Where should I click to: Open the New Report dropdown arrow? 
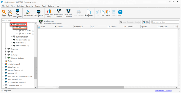point(89,17)
